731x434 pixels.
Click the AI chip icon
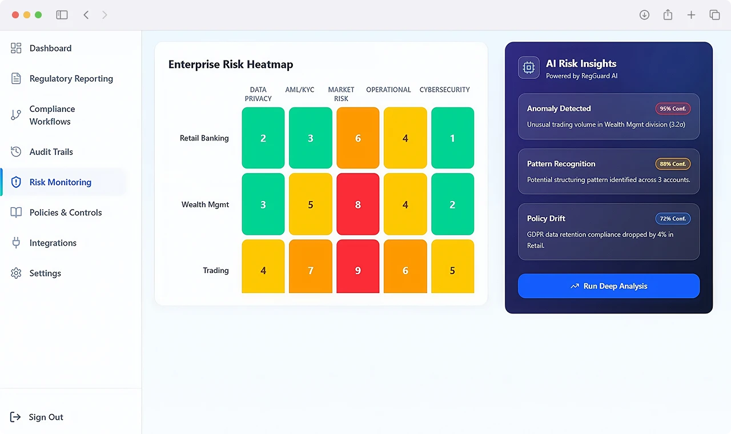[x=529, y=67]
